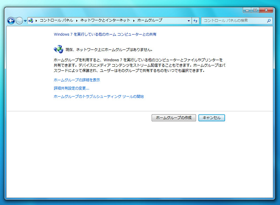The height and width of the screenshot is (205, 280).
Task: Click the Back navigation arrow button
Action: 11,21
